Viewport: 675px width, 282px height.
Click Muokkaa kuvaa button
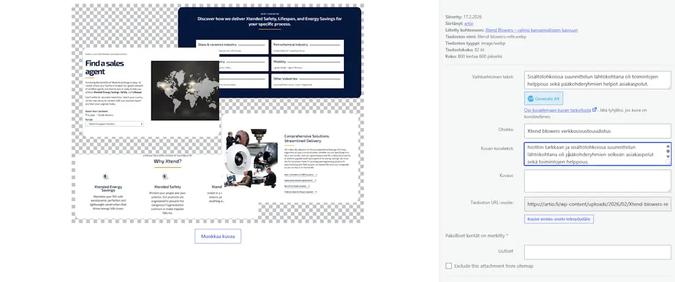218,236
